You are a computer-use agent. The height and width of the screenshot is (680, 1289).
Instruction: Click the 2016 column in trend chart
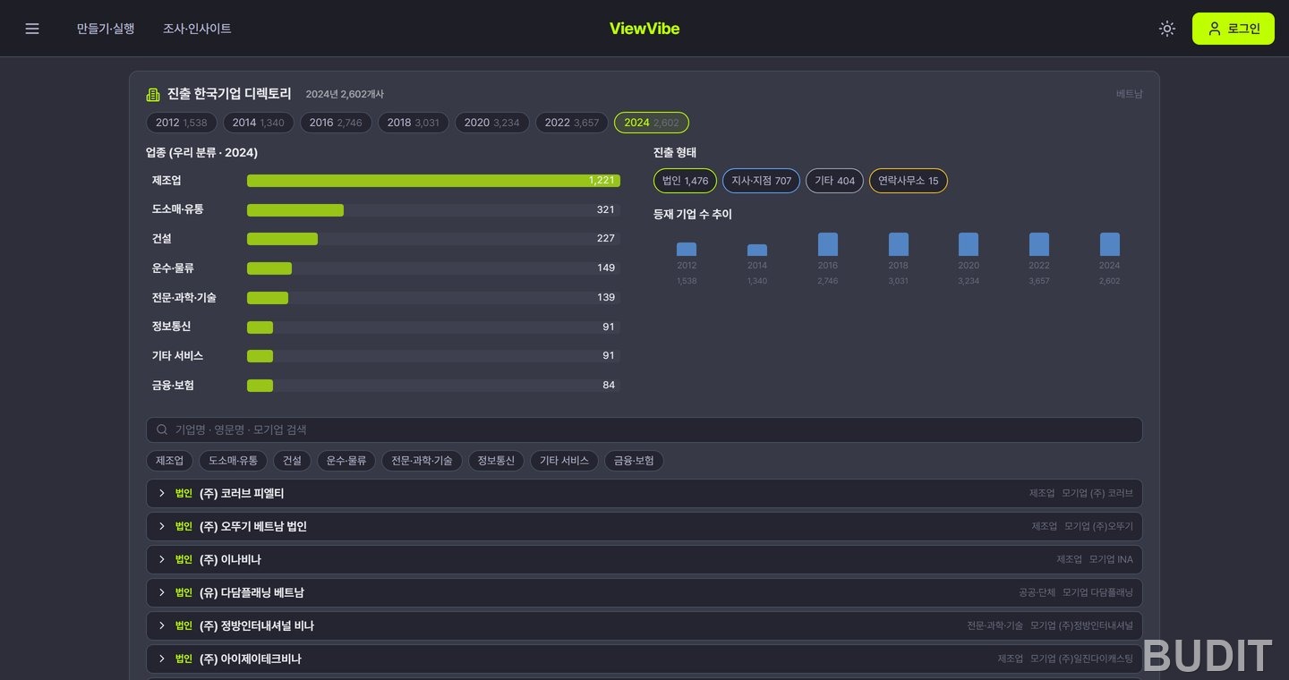[x=828, y=244]
